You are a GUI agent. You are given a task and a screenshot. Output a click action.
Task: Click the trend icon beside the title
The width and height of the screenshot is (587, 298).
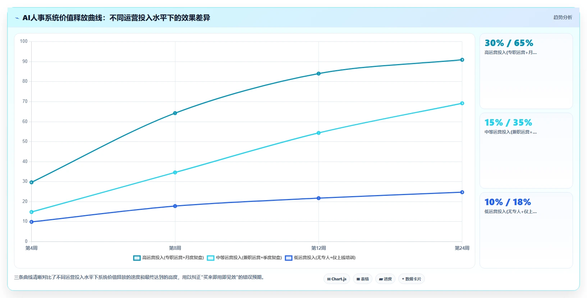point(17,18)
